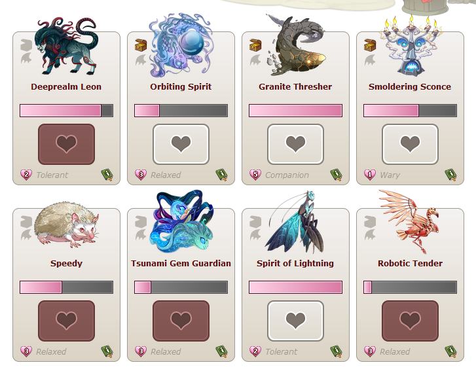Click heart button for Spirit of Lightning
476x371 pixels.
click(295, 321)
